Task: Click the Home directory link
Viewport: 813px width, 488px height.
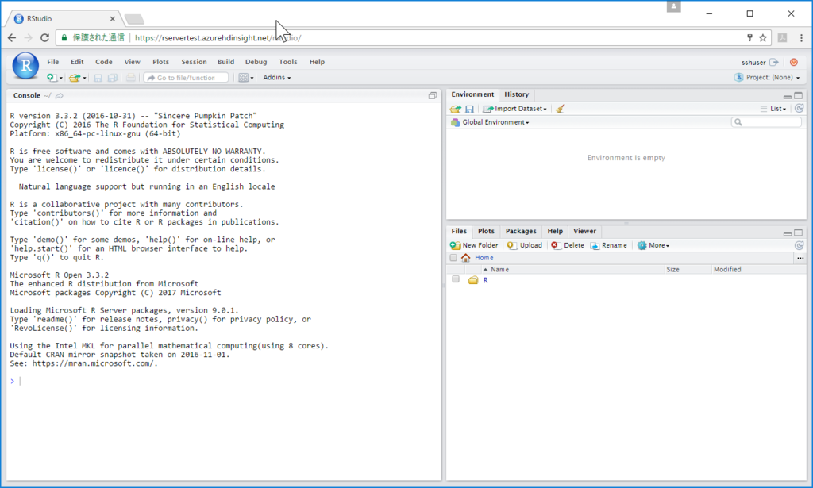Action: 484,258
